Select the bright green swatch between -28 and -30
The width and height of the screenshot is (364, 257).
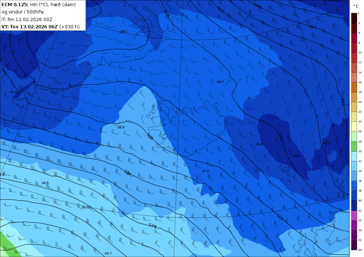pyautogui.click(x=354, y=146)
